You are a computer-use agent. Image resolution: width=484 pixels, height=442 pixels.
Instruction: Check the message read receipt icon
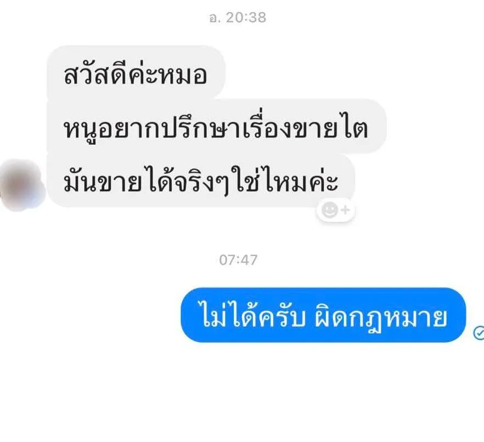479,333
